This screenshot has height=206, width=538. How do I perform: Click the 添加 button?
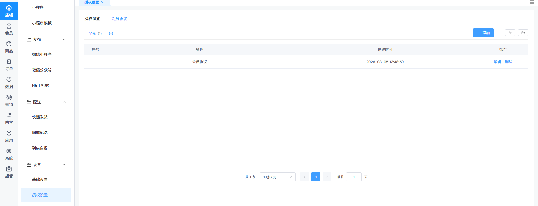pyautogui.click(x=483, y=33)
